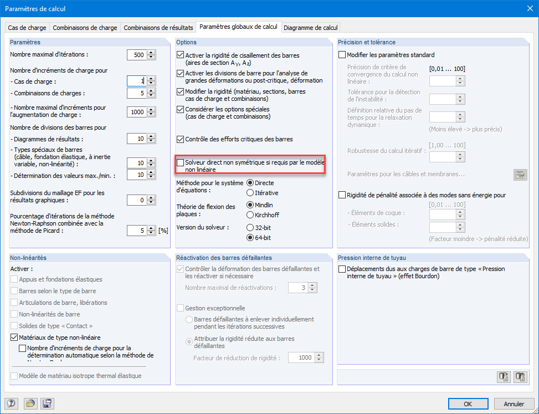Click Nombre maximal d'itérations field showing 500
539x414 pixels.
point(137,55)
